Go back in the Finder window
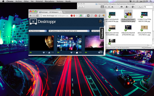 [x=80, y=7]
